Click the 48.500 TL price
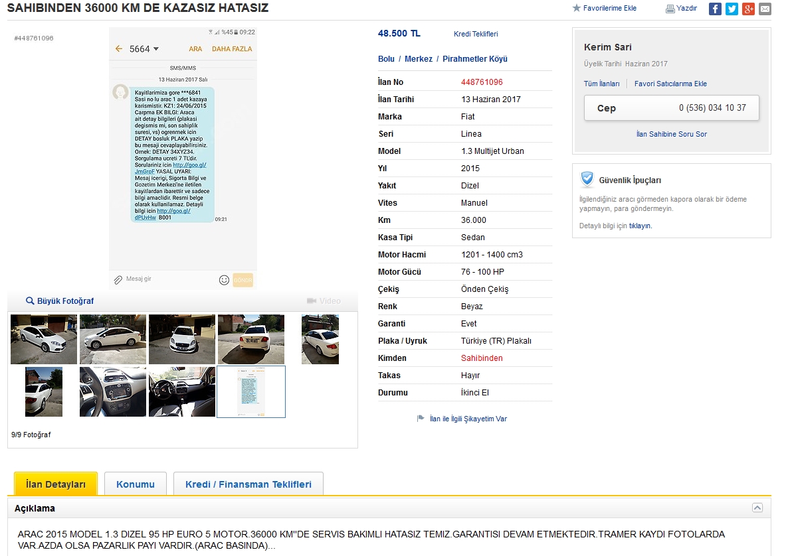788x556 pixels. (399, 34)
